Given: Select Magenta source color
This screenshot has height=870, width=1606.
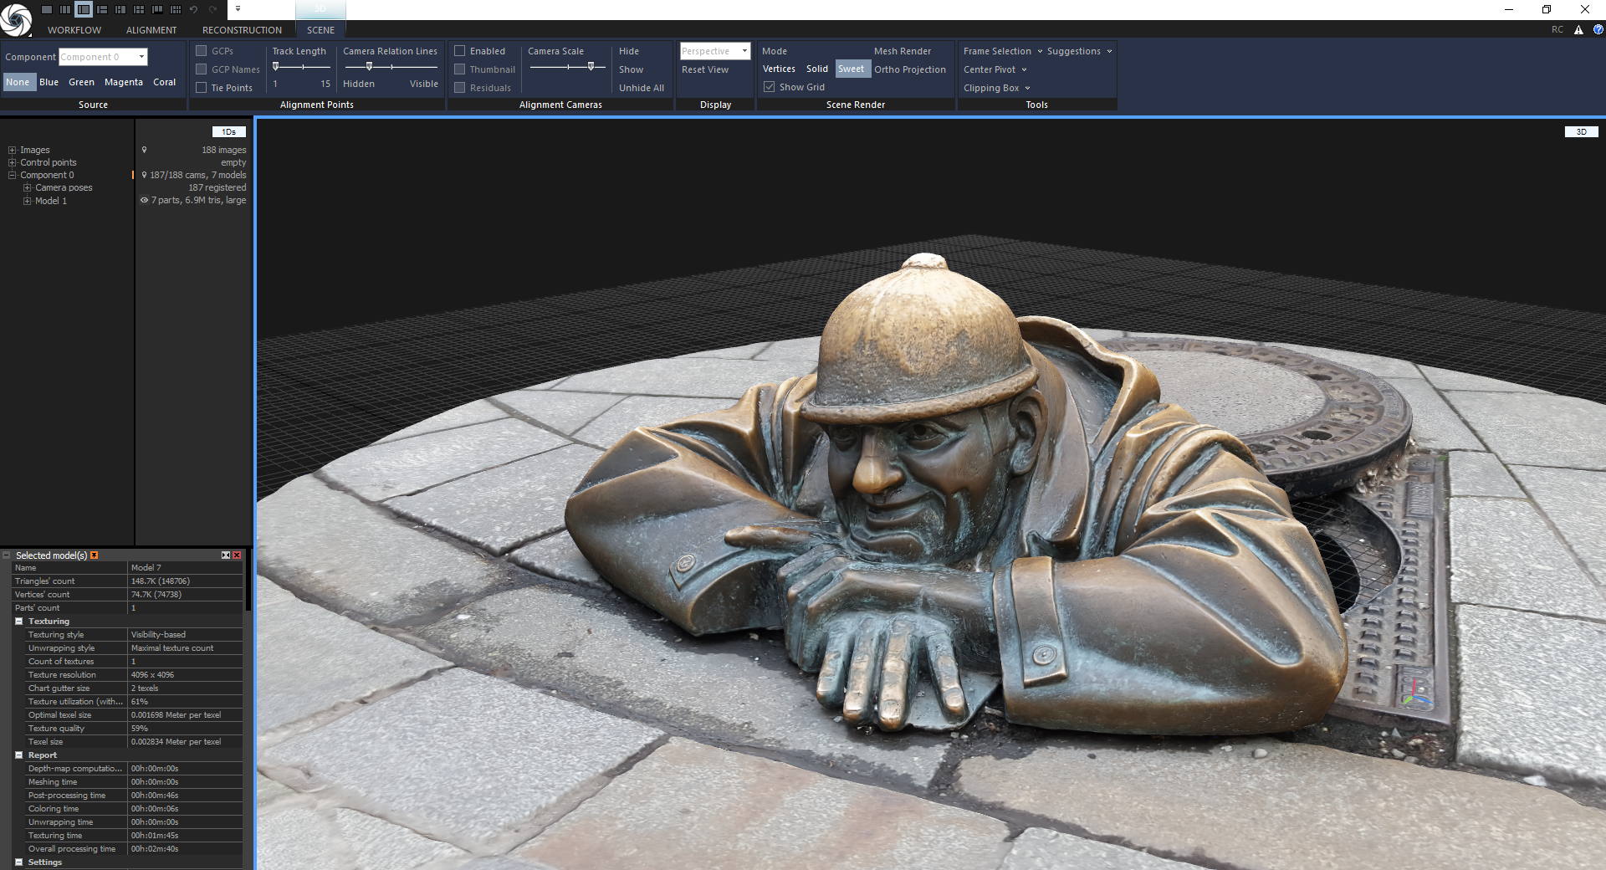Looking at the screenshot, I should 124,82.
